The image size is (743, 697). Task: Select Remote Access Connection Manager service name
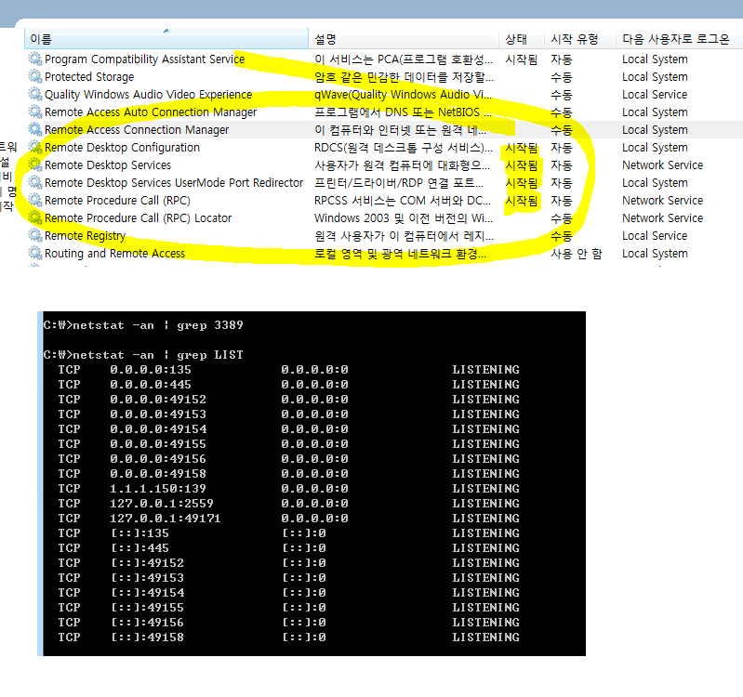[137, 130]
